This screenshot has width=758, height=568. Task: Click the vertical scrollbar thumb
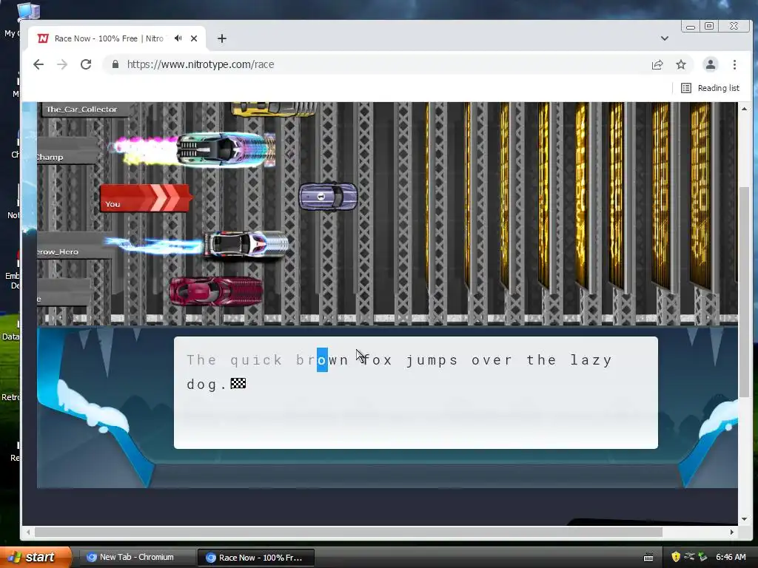(745, 292)
